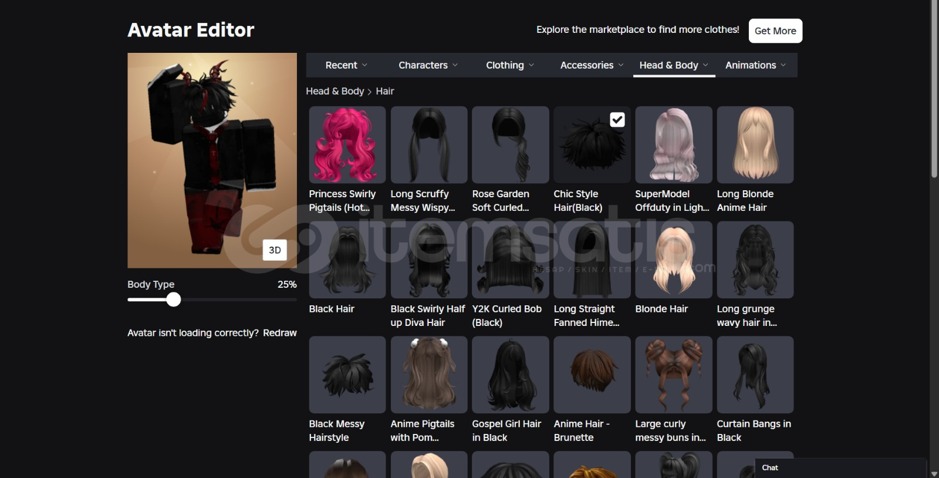Viewport: 939px width, 478px height.
Task: Click the Body Type slider handle
Action: [x=173, y=299]
